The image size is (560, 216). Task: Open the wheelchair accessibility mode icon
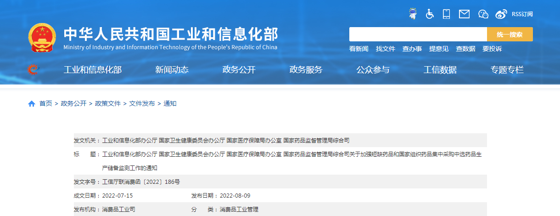pos(430,14)
